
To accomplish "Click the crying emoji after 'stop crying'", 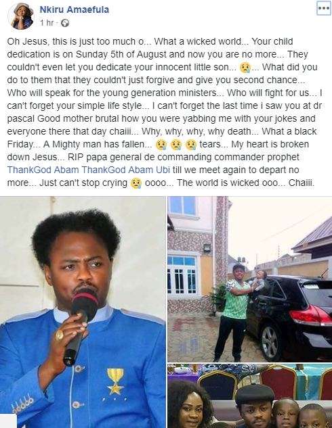I will pyautogui.click(x=136, y=183).
